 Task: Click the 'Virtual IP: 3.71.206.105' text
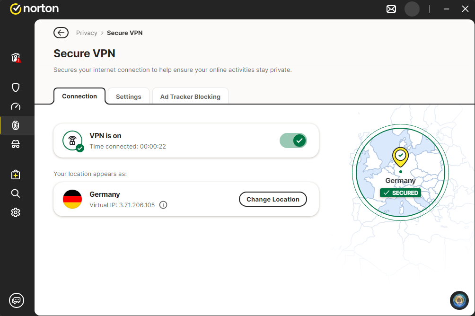tap(122, 205)
